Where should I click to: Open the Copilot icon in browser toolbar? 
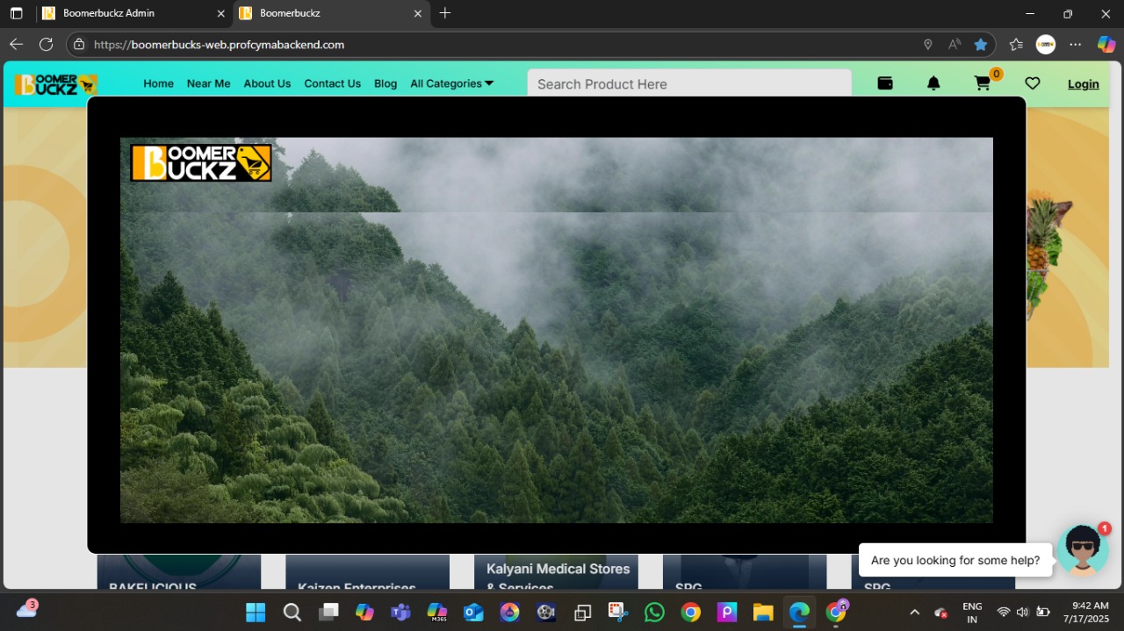1106,45
